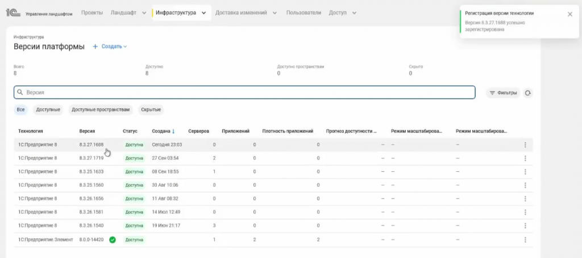The height and width of the screenshot is (258, 582).
Task: Open row menu for version 8.3.25.1633
Action: (525, 172)
